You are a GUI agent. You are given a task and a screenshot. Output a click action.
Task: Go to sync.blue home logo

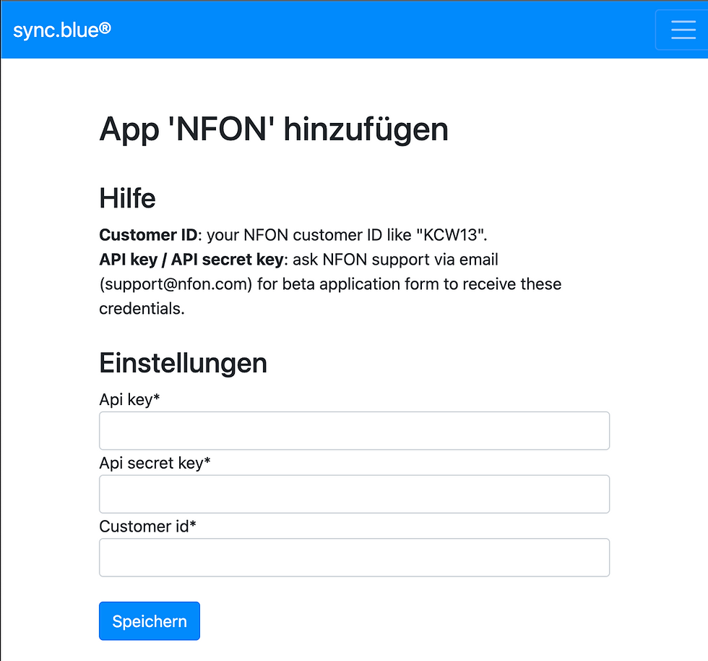[62, 30]
